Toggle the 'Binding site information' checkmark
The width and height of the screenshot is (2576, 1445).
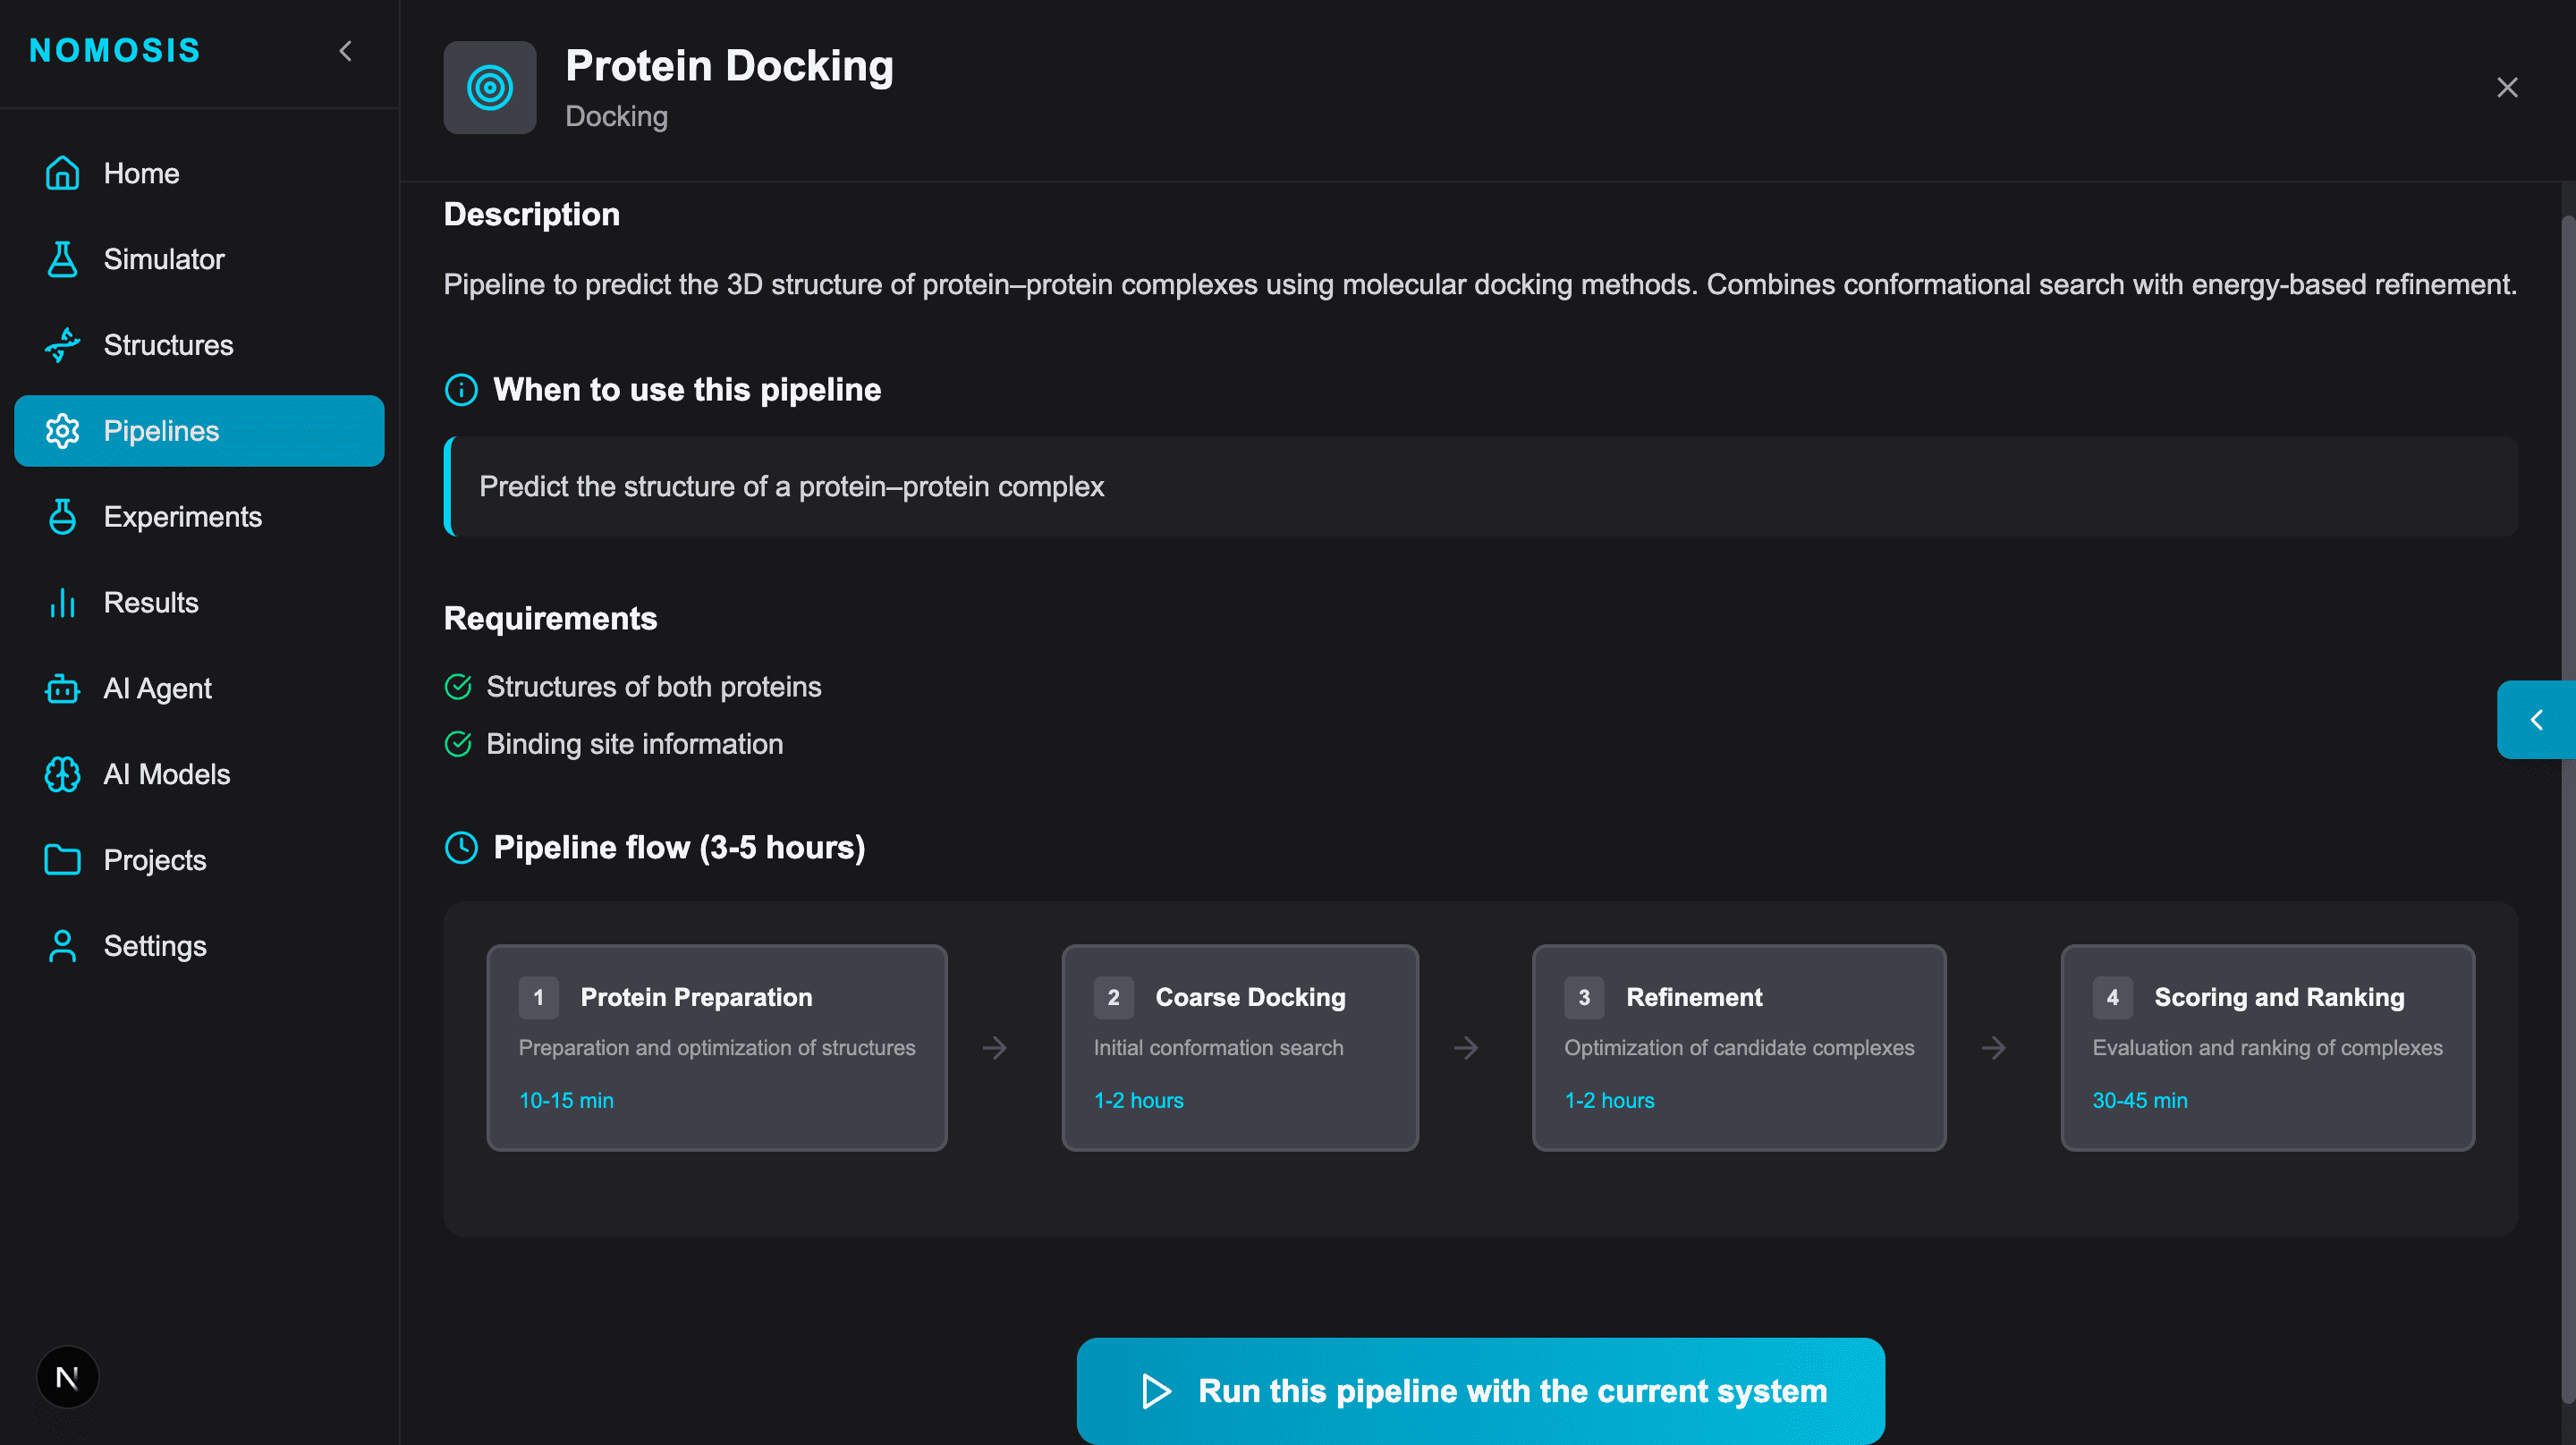pyautogui.click(x=458, y=744)
